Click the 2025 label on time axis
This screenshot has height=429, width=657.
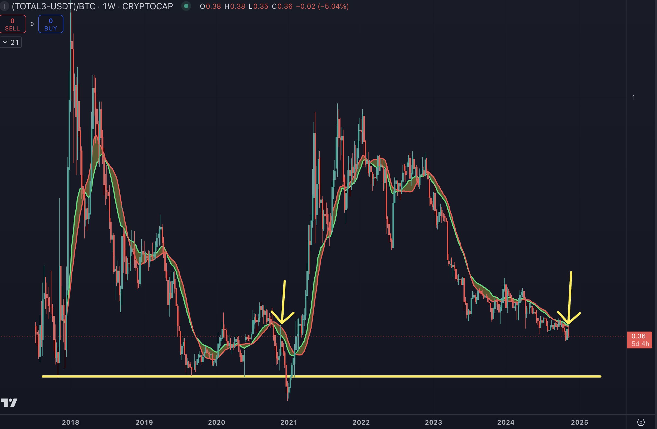pyautogui.click(x=579, y=422)
